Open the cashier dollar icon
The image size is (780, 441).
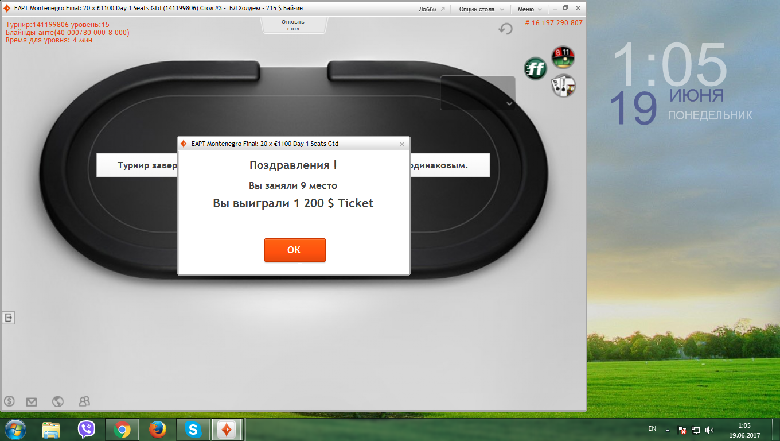pyautogui.click(x=9, y=401)
